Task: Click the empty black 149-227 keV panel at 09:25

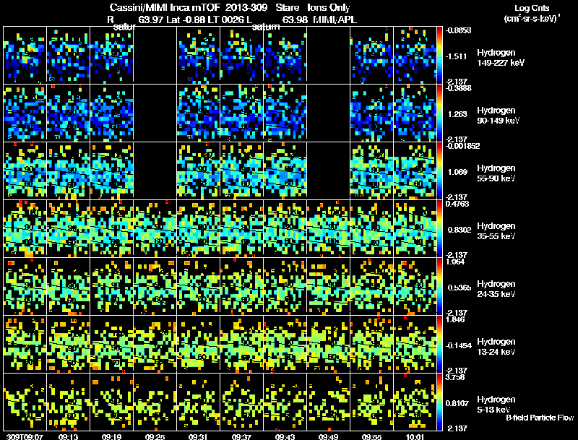Action: [155, 55]
